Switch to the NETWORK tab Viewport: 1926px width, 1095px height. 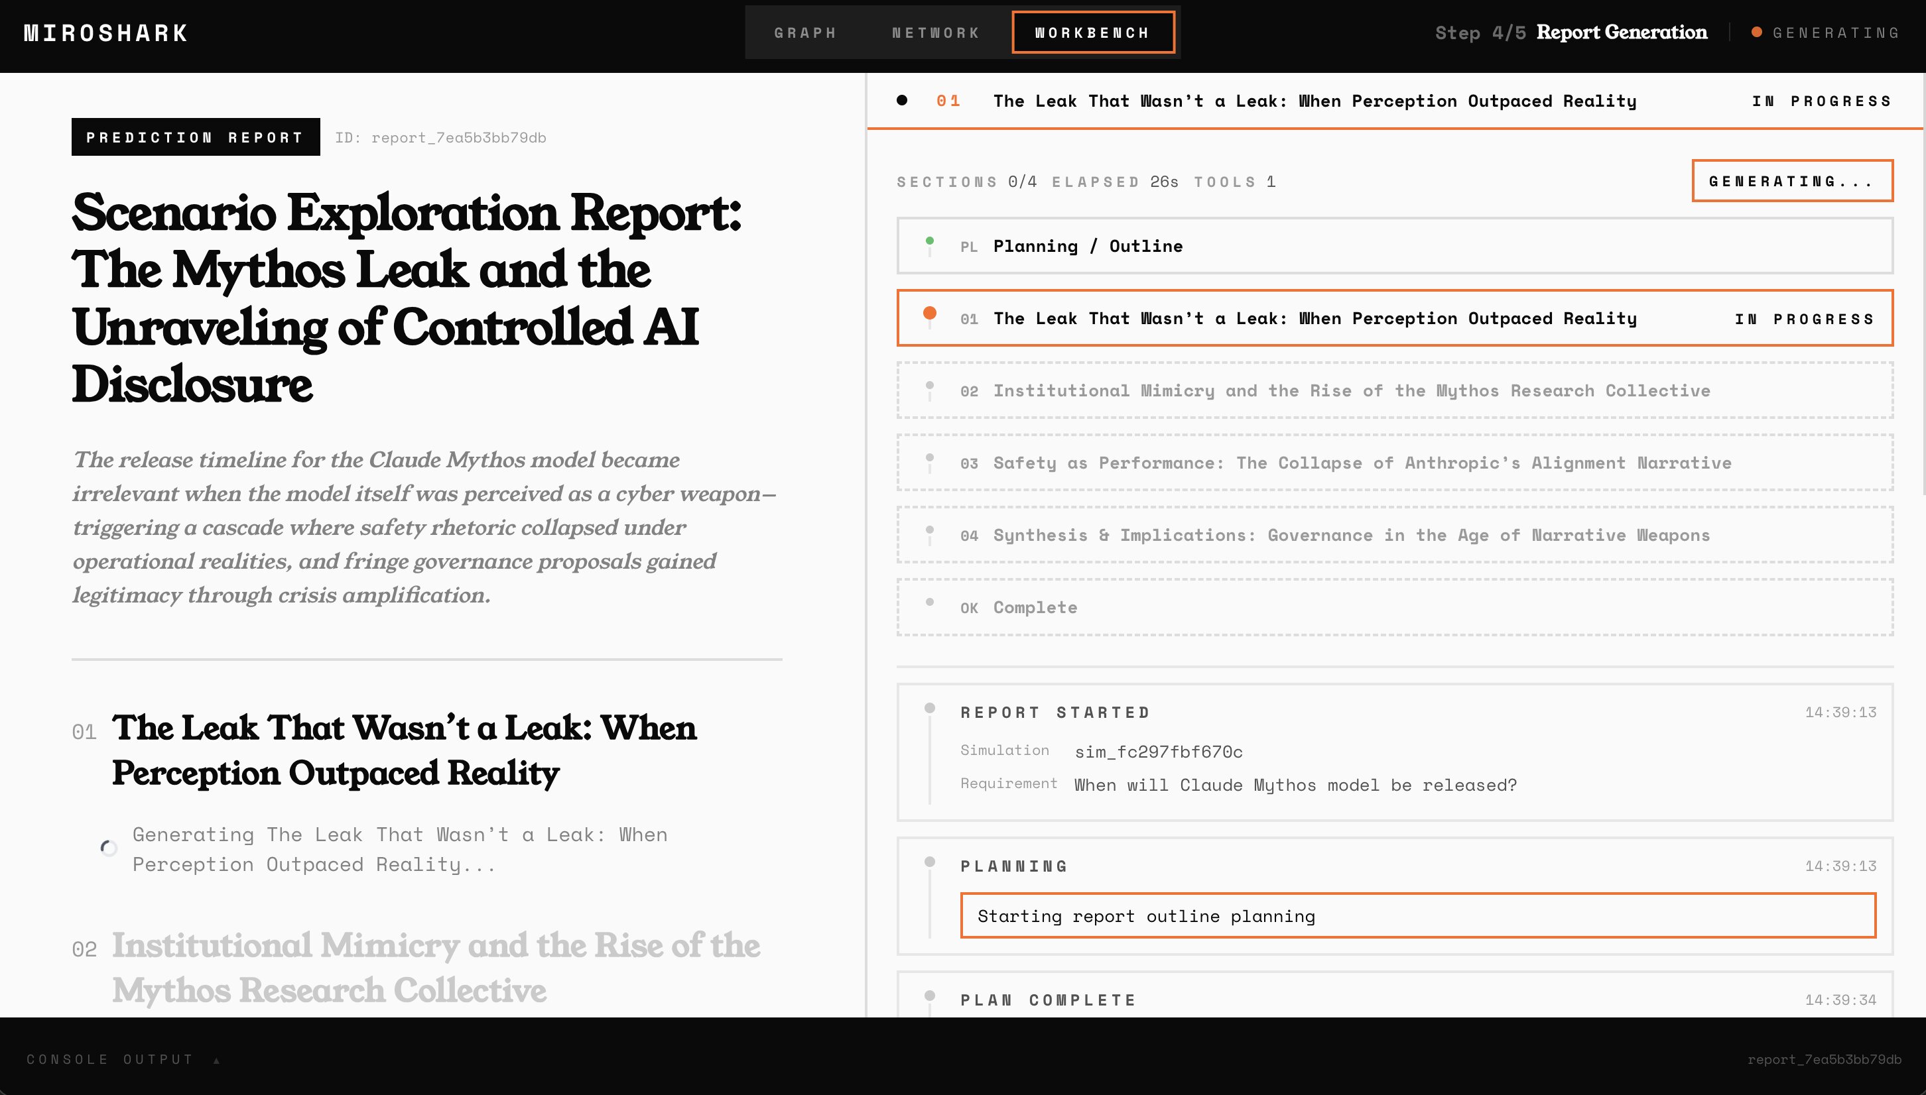[935, 32]
